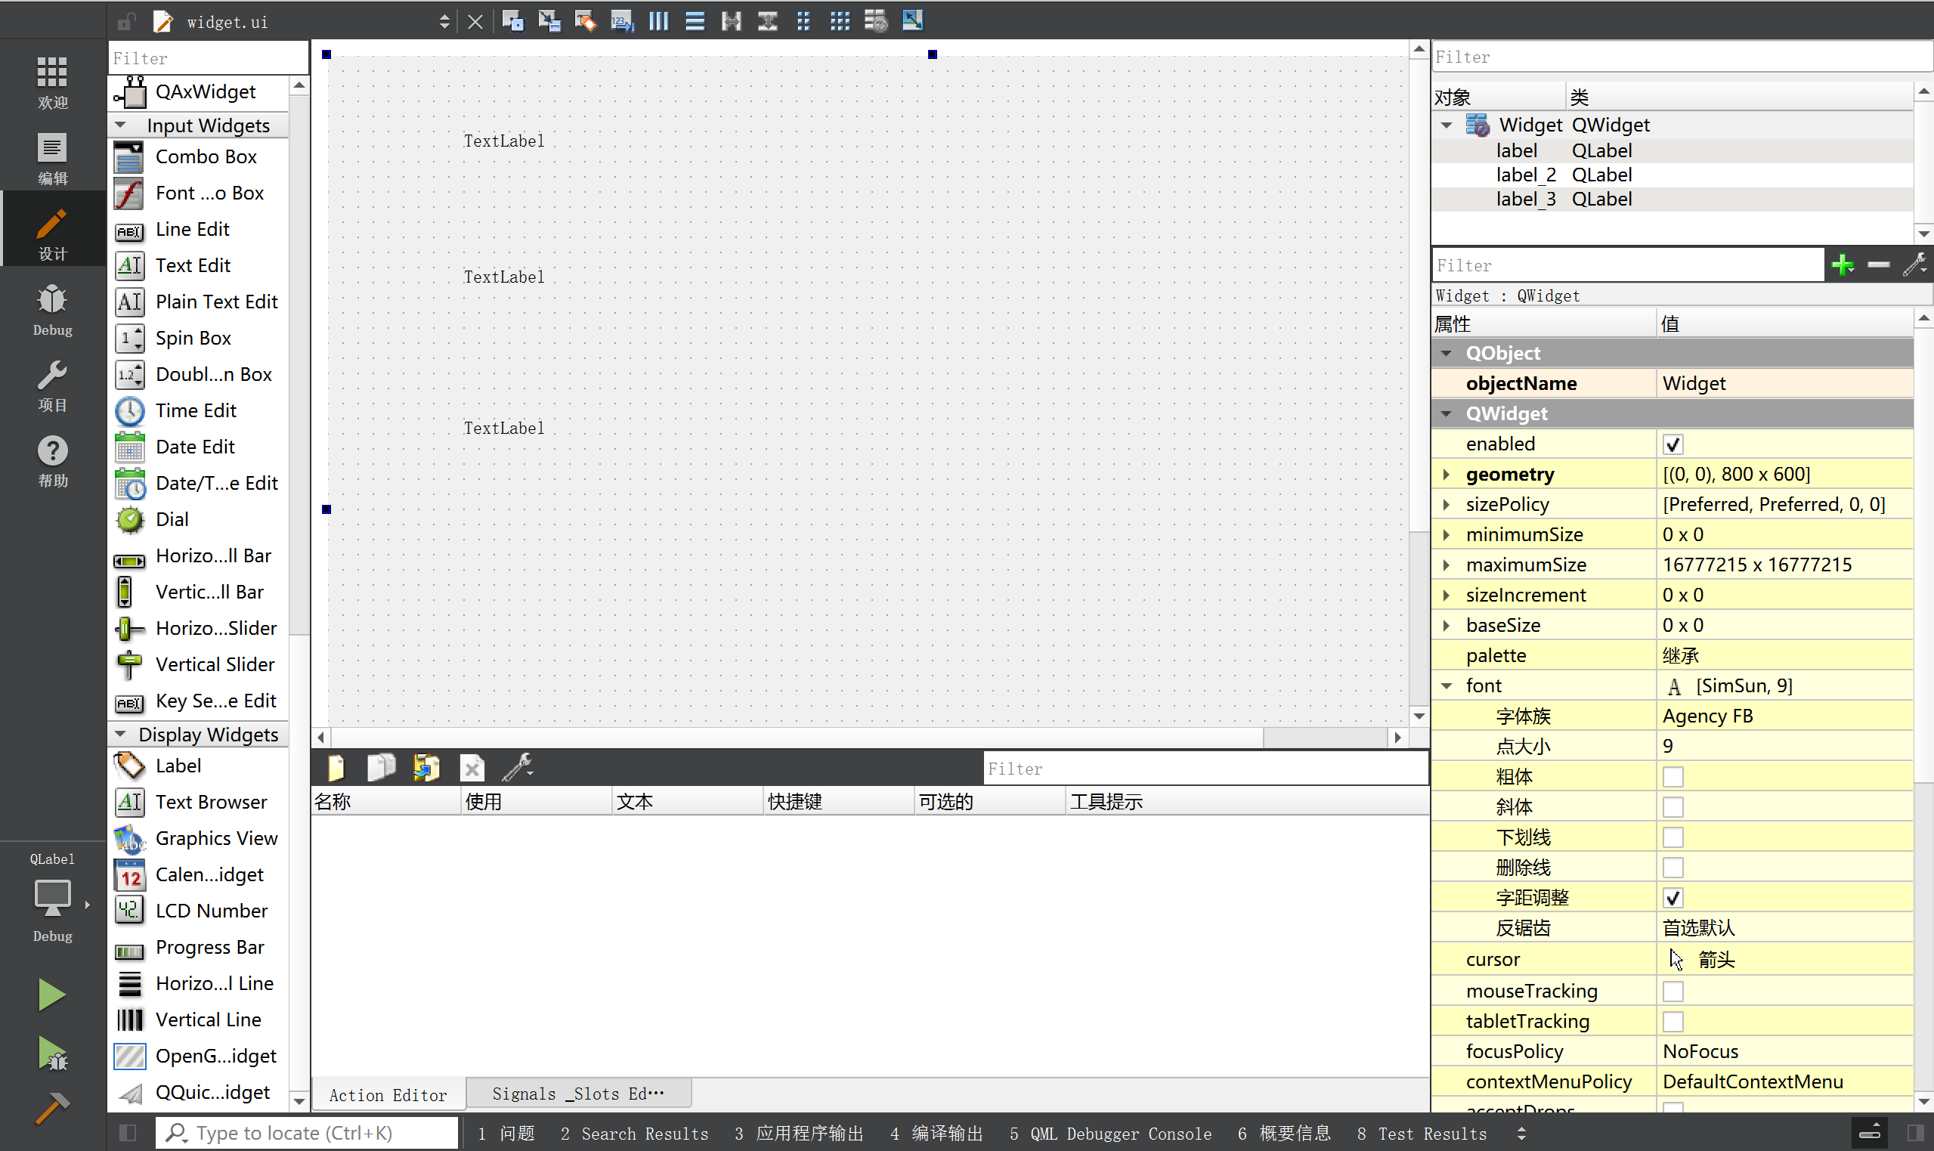Click the Lay Out Horizontally toolbar icon
1934x1151 pixels.
point(658,21)
